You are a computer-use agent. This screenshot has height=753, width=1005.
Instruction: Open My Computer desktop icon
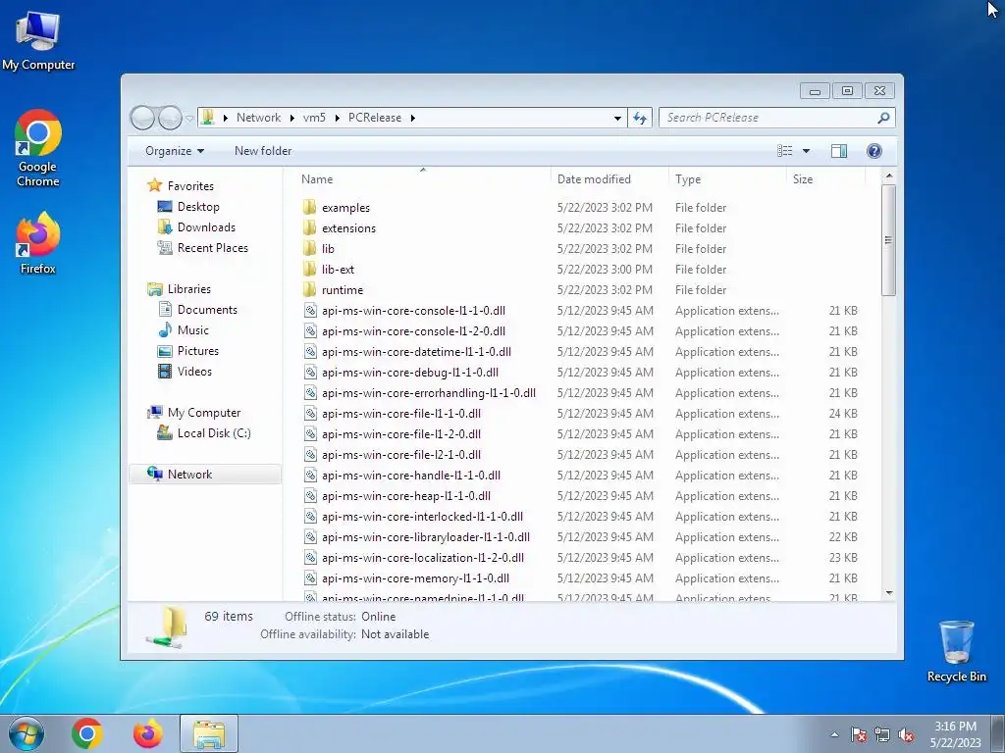(x=38, y=41)
